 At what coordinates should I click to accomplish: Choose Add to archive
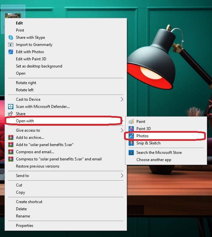tap(66, 138)
